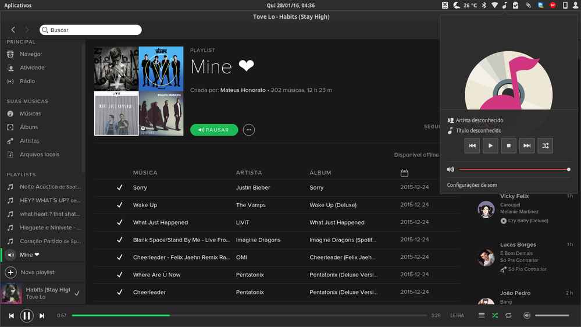Uncheck saved checkmark for Sorry track
The width and height of the screenshot is (581, 327).
point(119,187)
